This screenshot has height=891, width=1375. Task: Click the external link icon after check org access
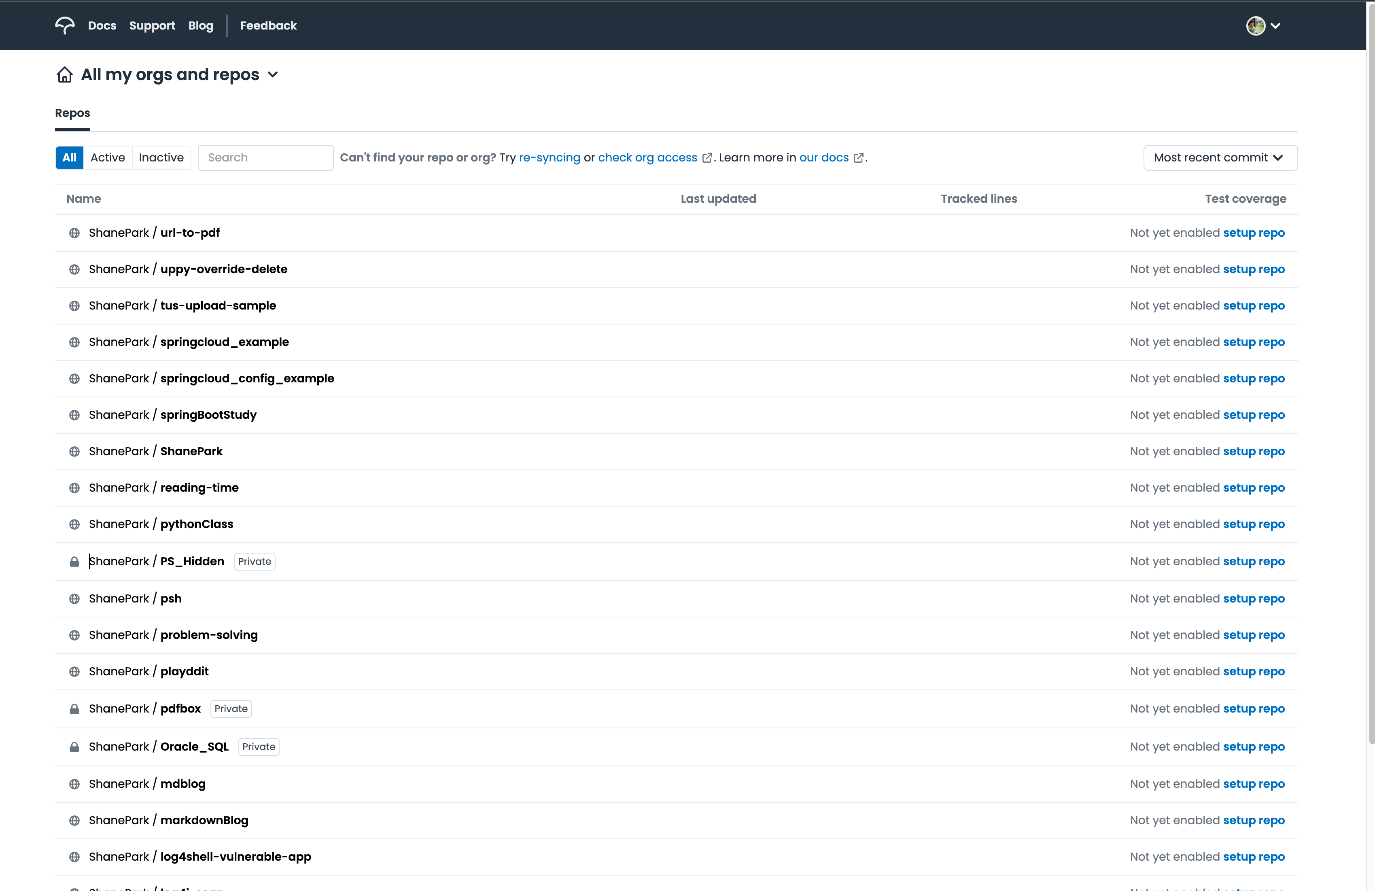click(x=707, y=158)
